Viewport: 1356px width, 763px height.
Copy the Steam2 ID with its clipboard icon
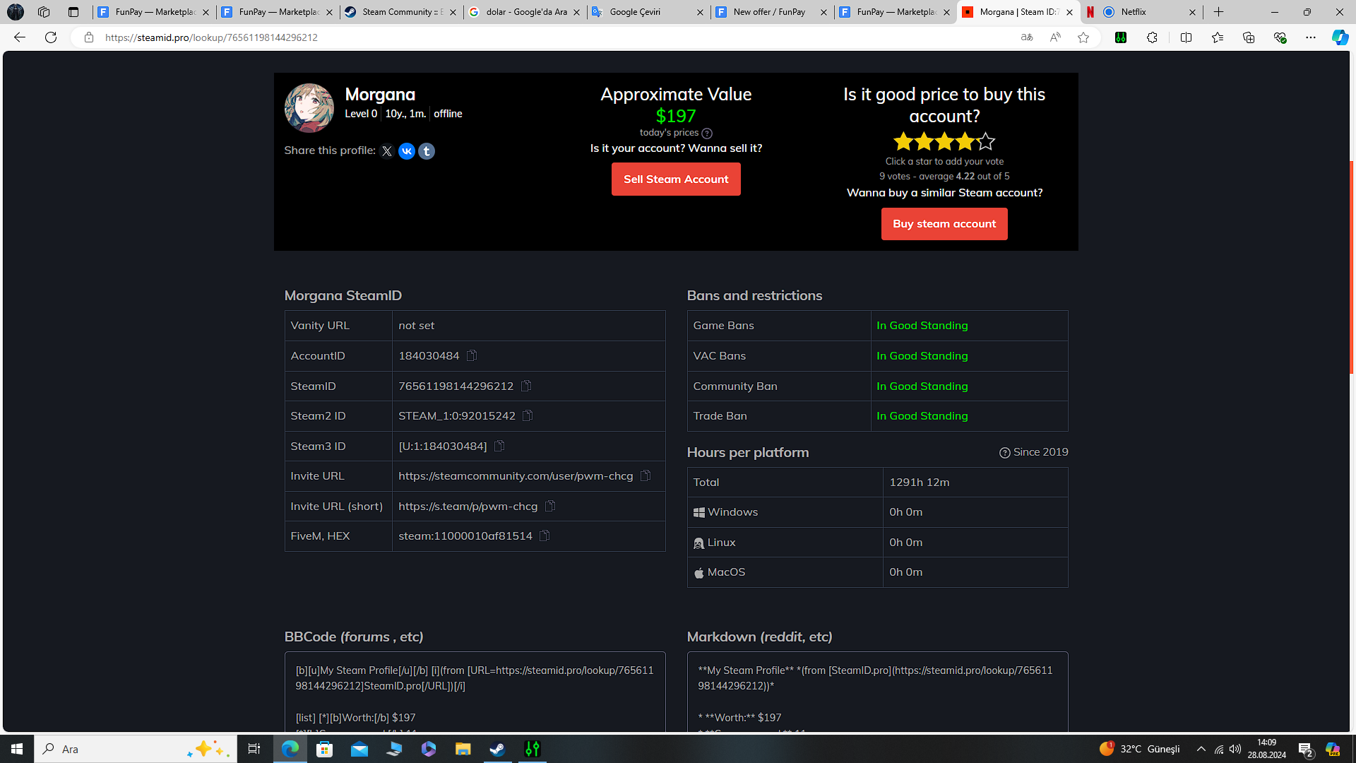(x=528, y=415)
